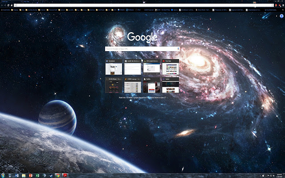
Task: Open the Windows Start menu
Action: [x=3, y=175]
